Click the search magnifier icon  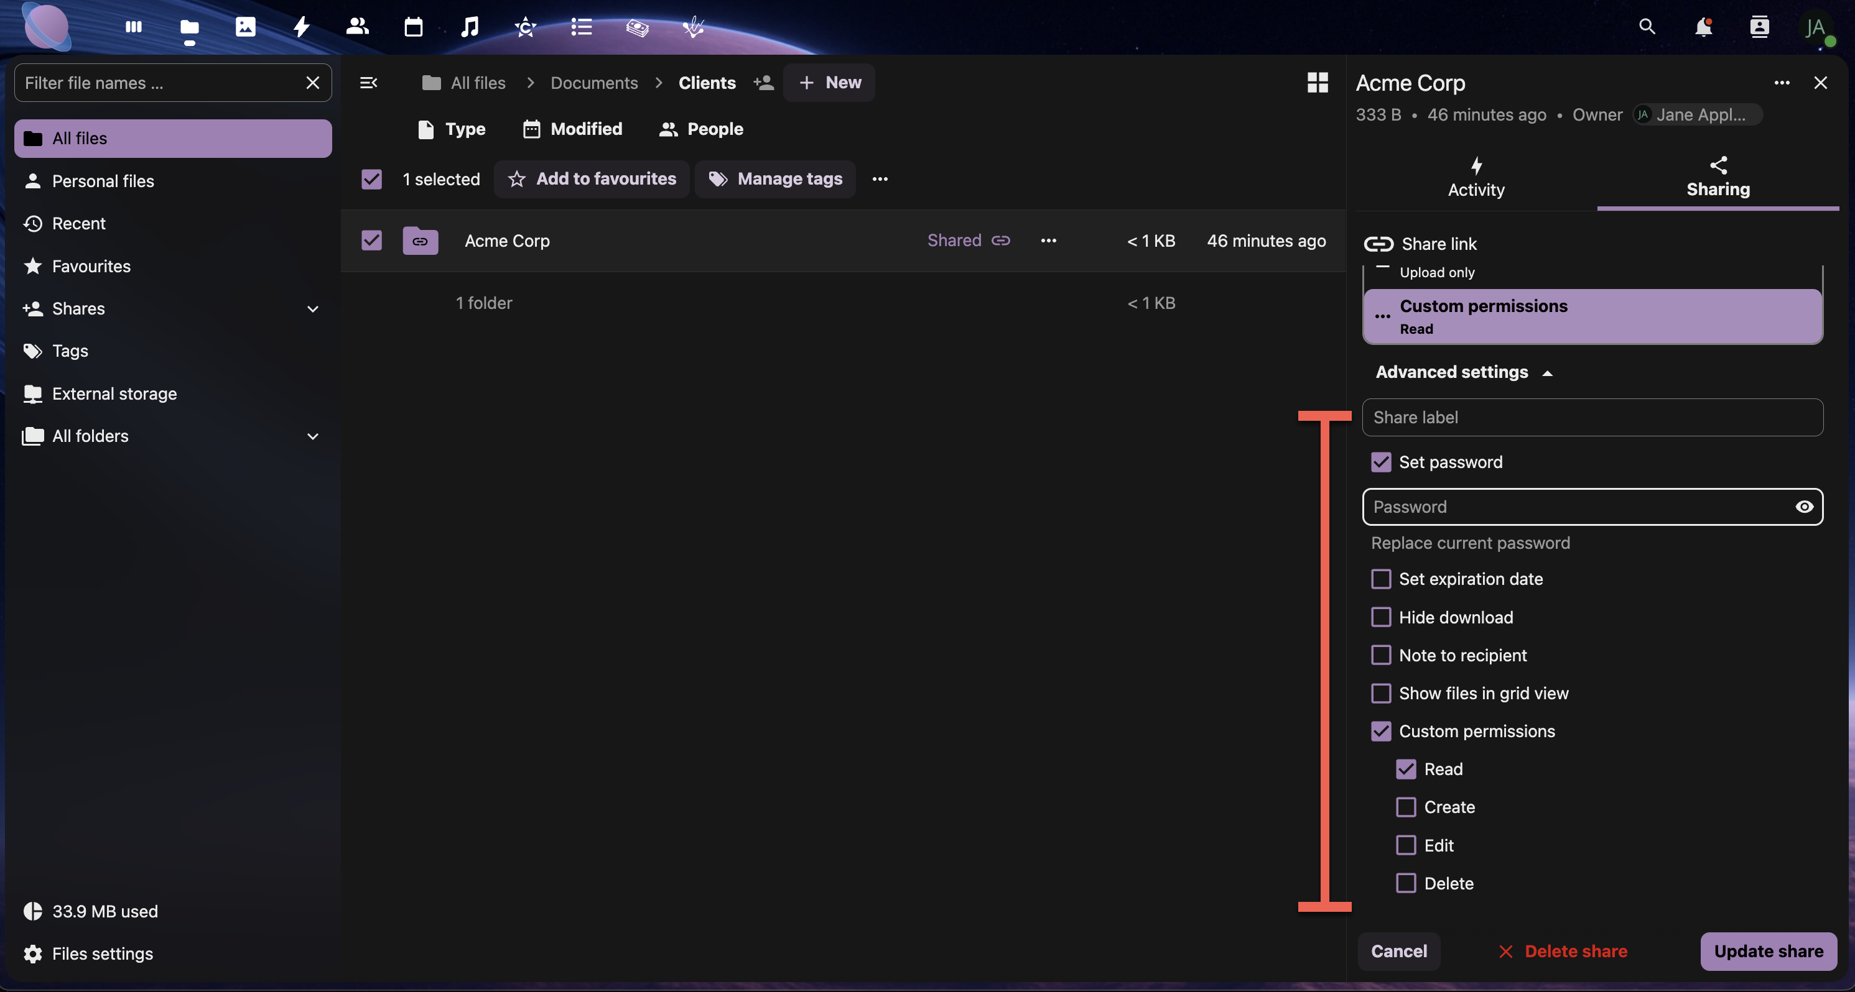(1647, 27)
